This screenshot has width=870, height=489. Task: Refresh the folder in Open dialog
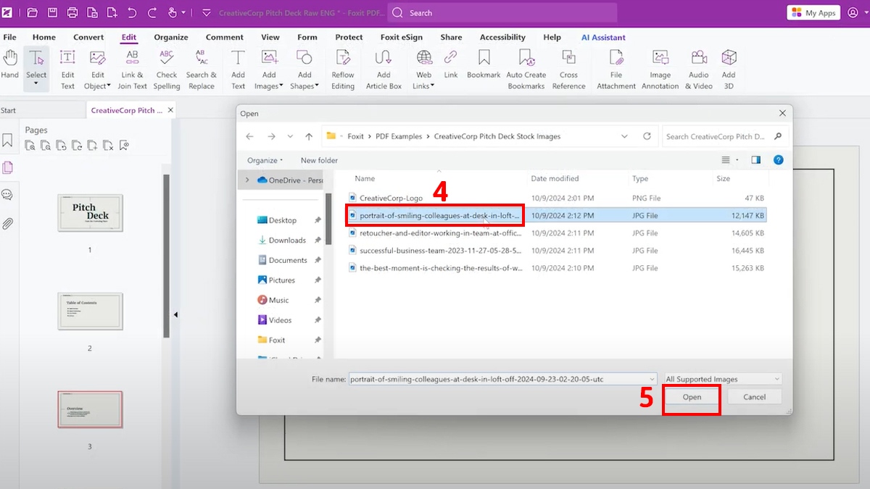pos(647,136)
